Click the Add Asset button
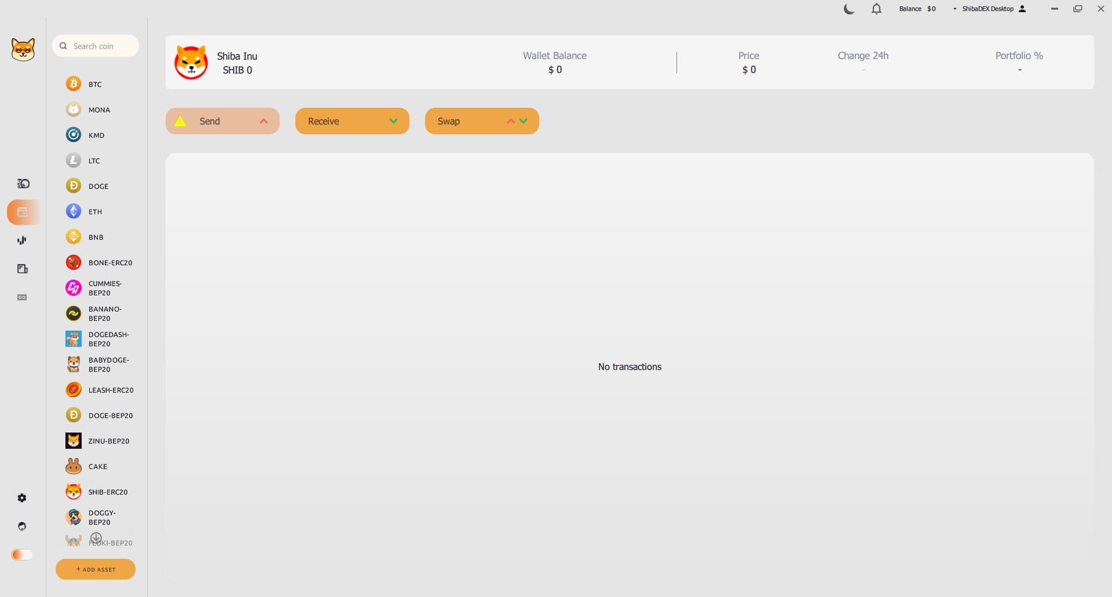1112x597 pixels. [x=96, y=569]
